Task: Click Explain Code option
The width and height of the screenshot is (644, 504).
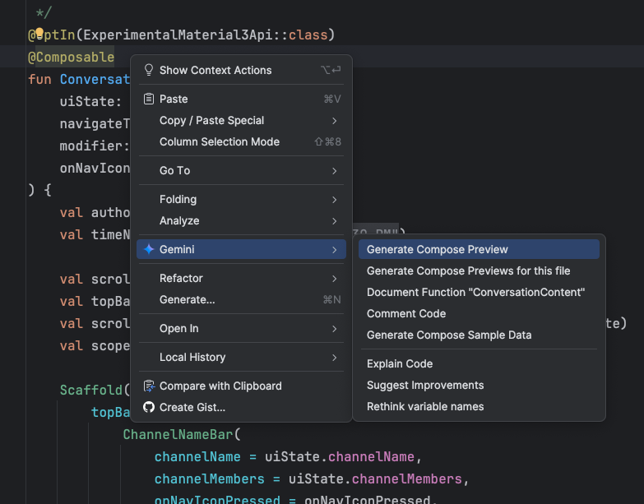Action: [x=400, y=363]
